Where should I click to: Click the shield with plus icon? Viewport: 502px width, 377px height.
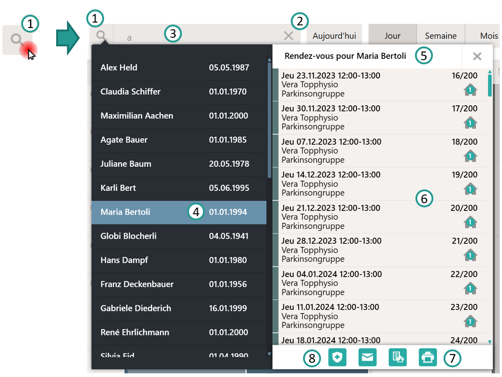click(337, 357)
